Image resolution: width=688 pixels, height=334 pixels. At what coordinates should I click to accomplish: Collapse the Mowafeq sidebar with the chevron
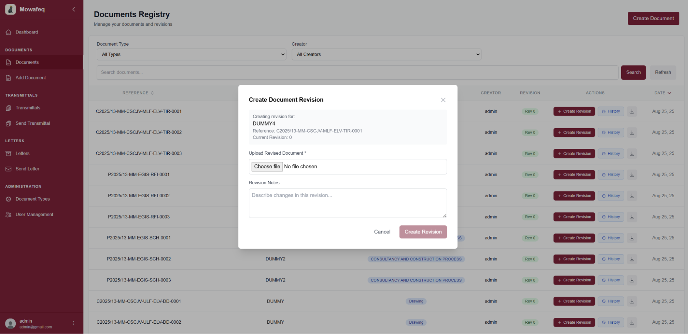coord(73,9)
